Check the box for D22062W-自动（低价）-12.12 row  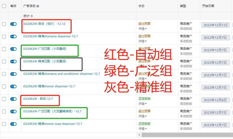click(4, 24)
